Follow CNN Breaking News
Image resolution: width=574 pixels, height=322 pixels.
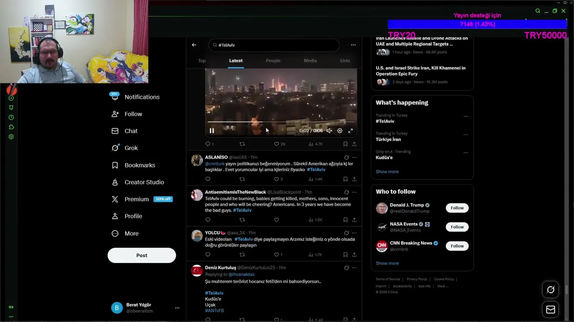coord(457,246)
